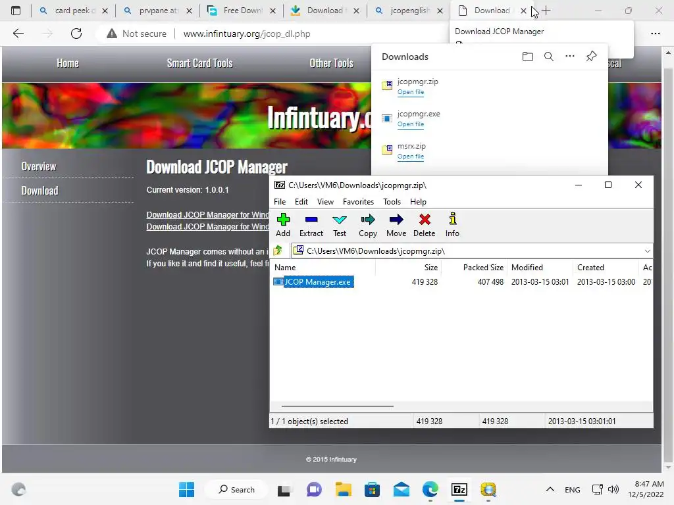
Task: Open the View menu in 7-Zip
Action: 325,202
